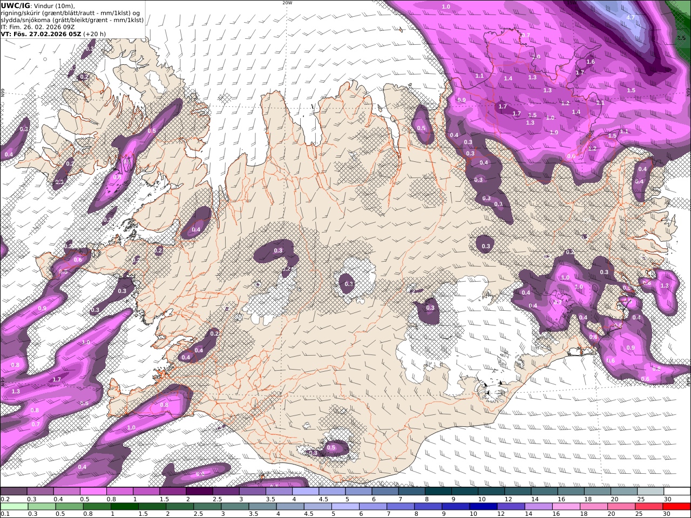This screenshot has height=518, width=691.
Task: Click the 'UWC/IG' title text
Action: (15, 5)
